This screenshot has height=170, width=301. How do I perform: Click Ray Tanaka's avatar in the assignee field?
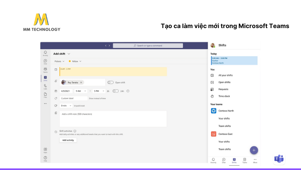63,82
